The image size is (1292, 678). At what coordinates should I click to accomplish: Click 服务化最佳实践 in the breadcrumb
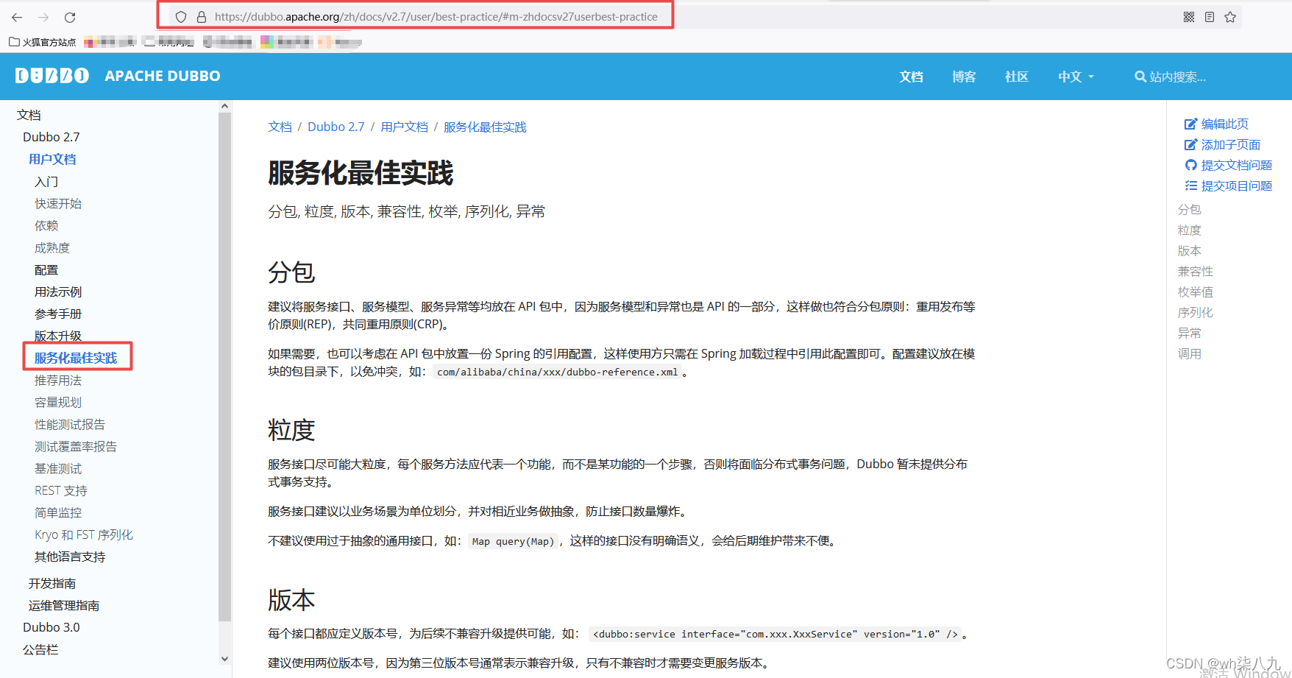(x=485, y=127)
